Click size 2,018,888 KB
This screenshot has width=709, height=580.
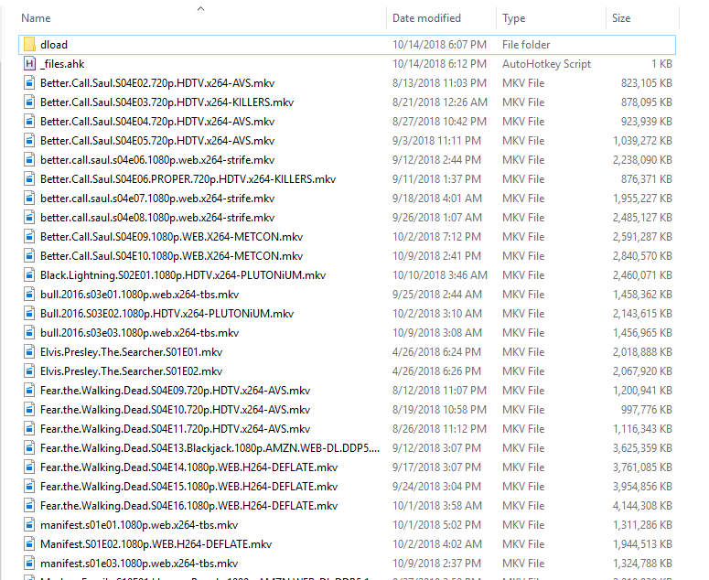coord(642,352)
